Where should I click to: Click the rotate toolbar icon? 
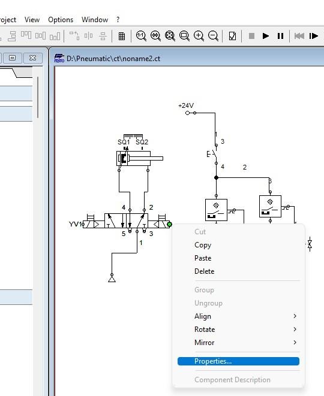74,35
